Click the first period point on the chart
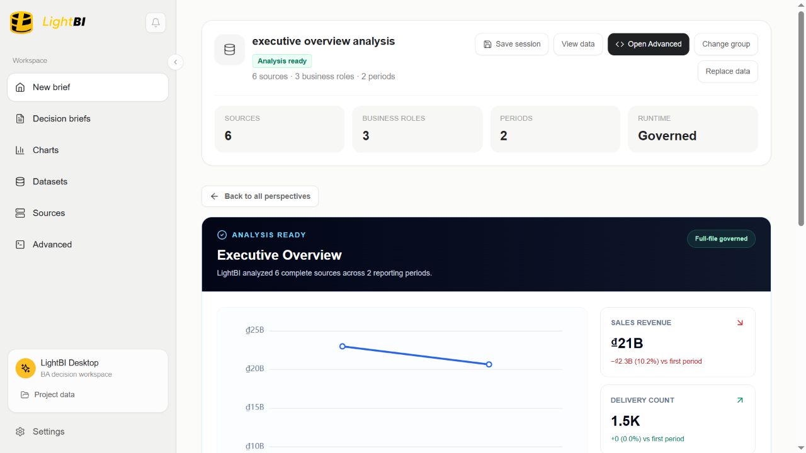Viewport: 806px width, 453px height. pyautogui.click(x=343, y=346)
